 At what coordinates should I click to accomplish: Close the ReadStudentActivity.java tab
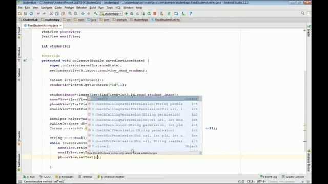(x=60, y=25)
